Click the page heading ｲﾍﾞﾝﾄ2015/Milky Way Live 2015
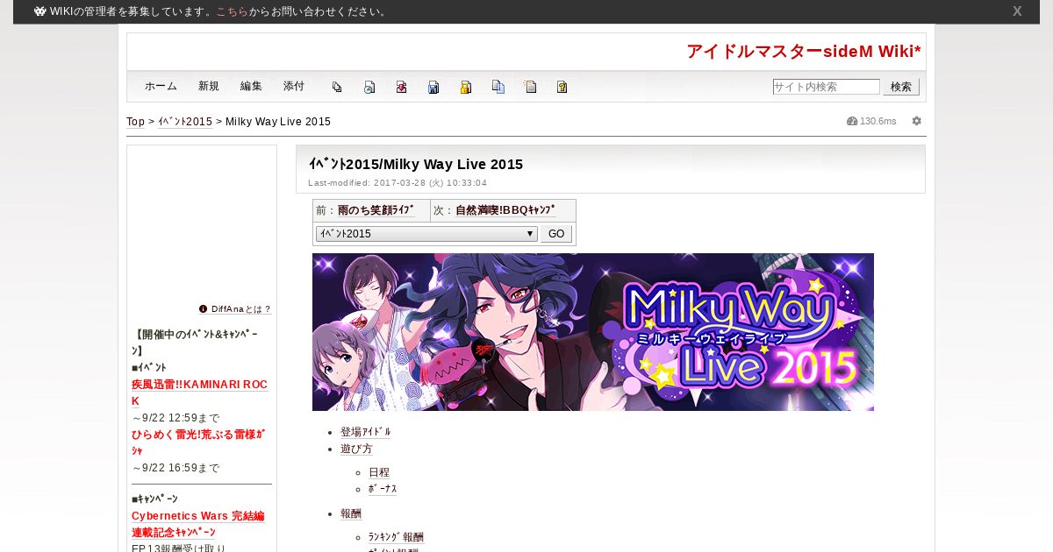The width and height of the screenshot is (1053, 552). (x=416, y=164)
